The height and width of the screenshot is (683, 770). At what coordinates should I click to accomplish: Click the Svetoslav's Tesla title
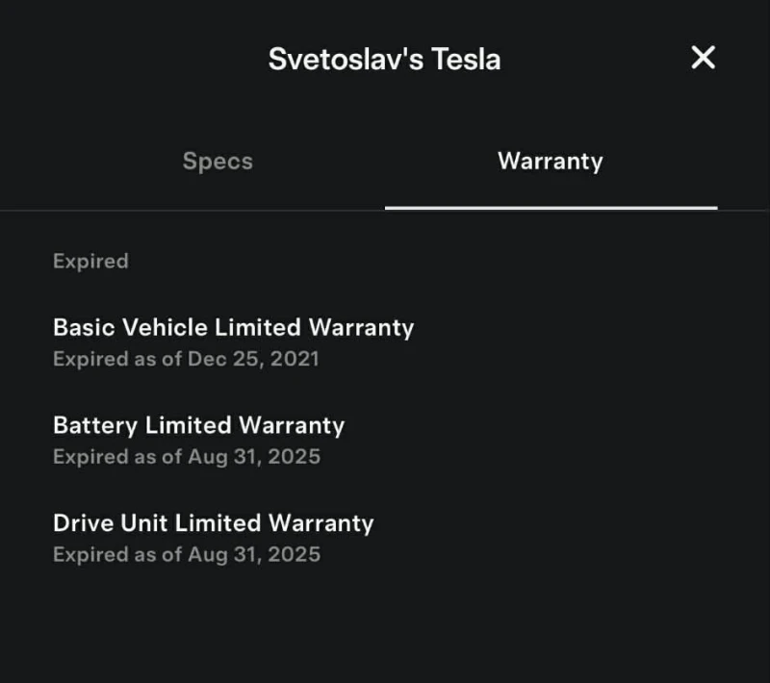coord(385,58)
